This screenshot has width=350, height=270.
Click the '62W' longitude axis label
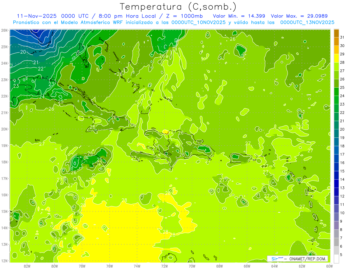[302, 266]
